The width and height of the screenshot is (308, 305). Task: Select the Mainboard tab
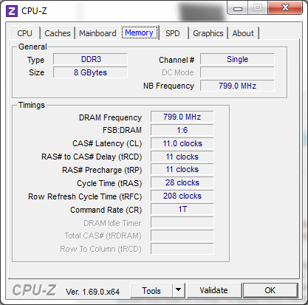(97, 33)
